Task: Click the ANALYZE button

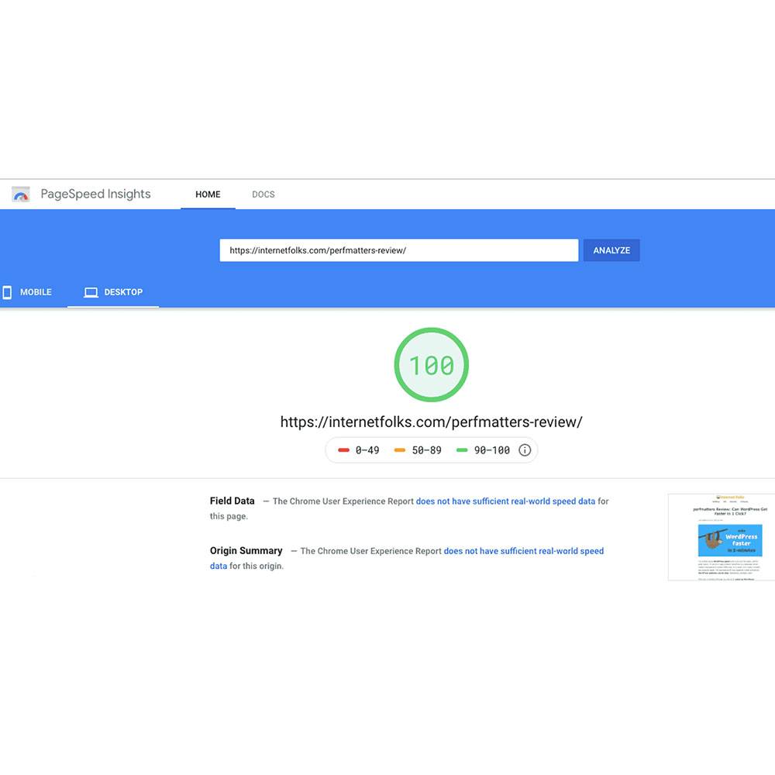Action: click(x=611, y=250)
